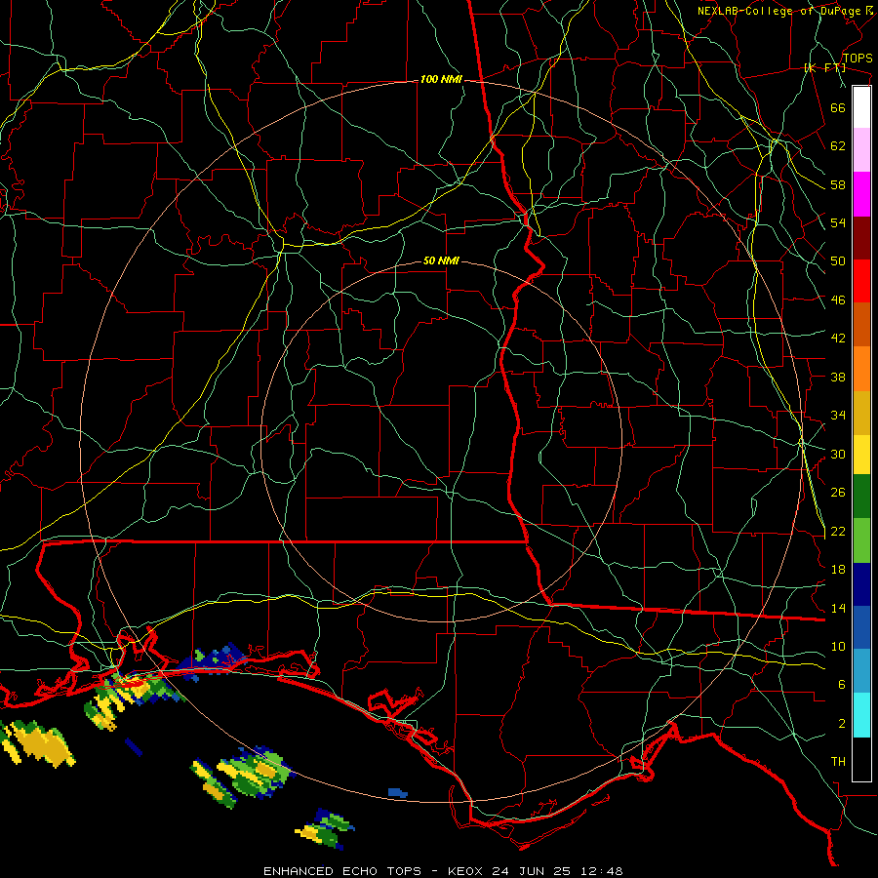
Task: Select the light green legend swatch
Action: click(x=861, y=540)
